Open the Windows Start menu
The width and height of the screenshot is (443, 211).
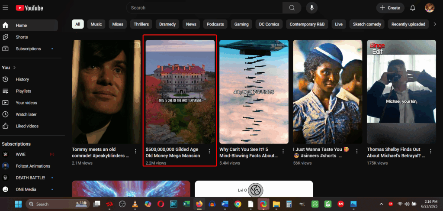(x=18, y=204)
